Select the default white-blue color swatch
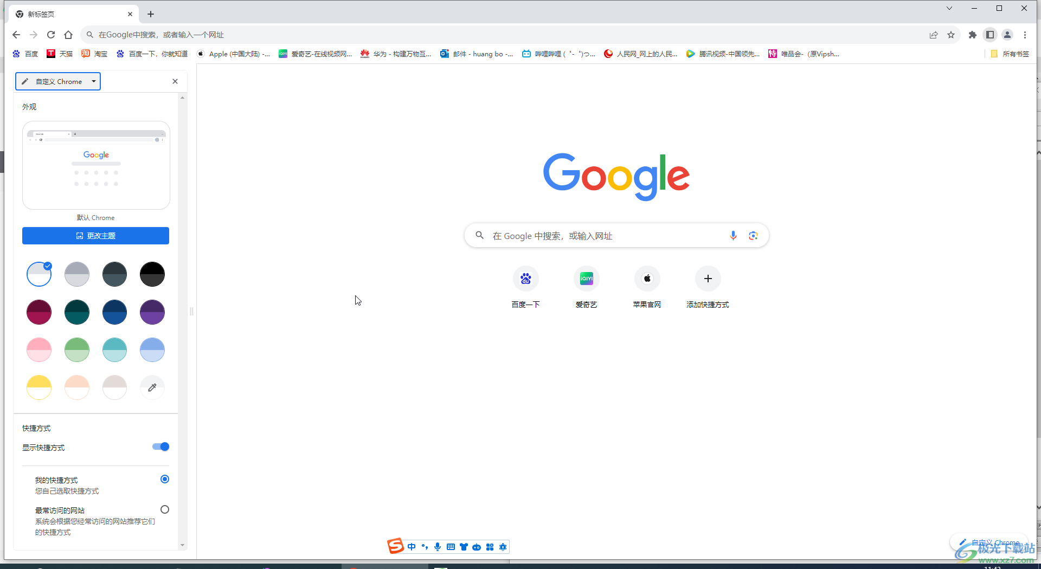The width and height of the screenshot is (1041, 569). [x=39, y=274]
